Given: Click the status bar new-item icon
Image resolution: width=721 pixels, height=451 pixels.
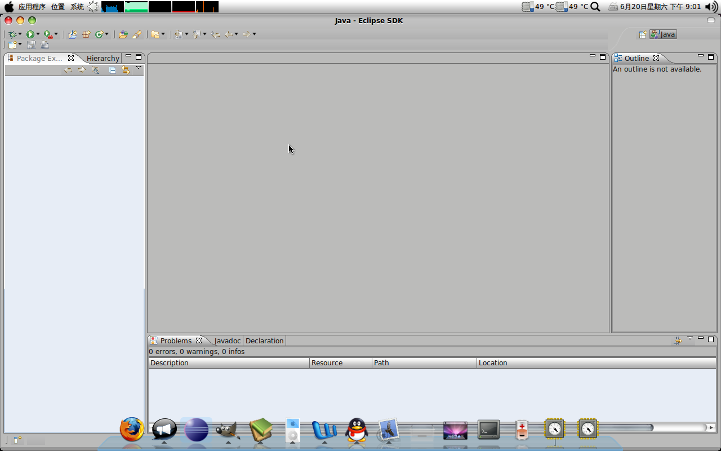Looking at the screenshot, I should 17,439.
